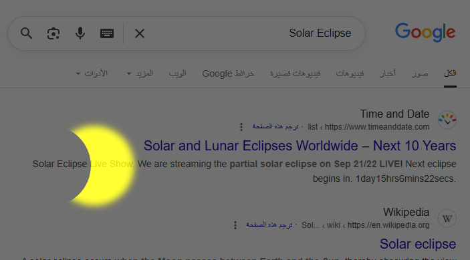Open three-dot menu for Time and Date result

click(x=241, y=127)
